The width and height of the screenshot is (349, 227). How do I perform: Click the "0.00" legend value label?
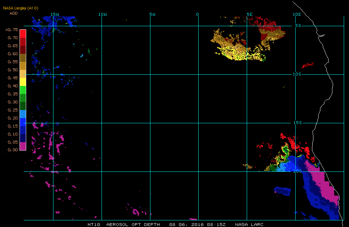point(13,150)
